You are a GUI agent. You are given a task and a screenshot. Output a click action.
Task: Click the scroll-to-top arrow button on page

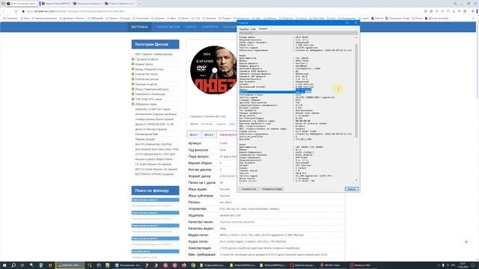[466, 242]
